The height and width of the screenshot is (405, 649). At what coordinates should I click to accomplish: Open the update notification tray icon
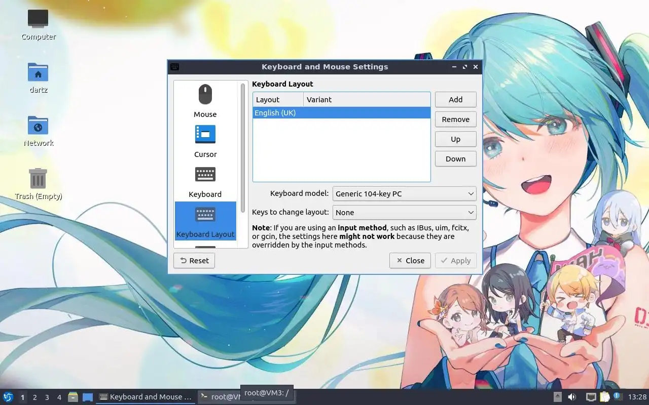(x=617, y=396)
